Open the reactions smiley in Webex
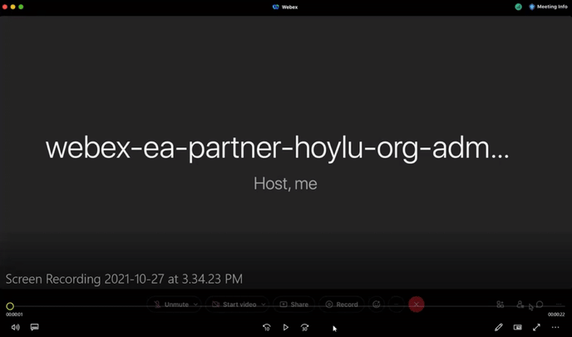 (377, 305)
